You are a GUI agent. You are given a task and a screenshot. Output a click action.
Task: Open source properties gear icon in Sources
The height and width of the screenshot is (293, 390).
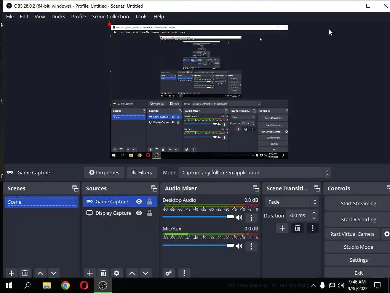(117, 273)
